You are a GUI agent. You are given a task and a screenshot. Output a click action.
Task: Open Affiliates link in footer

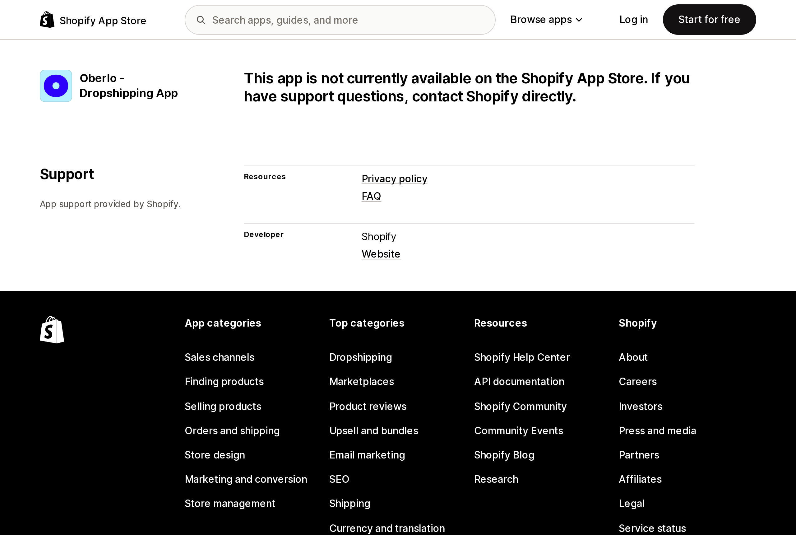640,479
